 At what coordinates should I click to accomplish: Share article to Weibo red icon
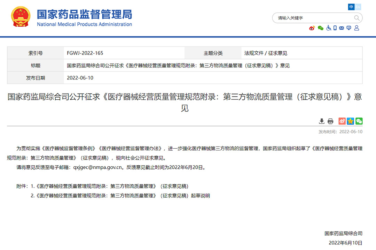coord(342,121)
